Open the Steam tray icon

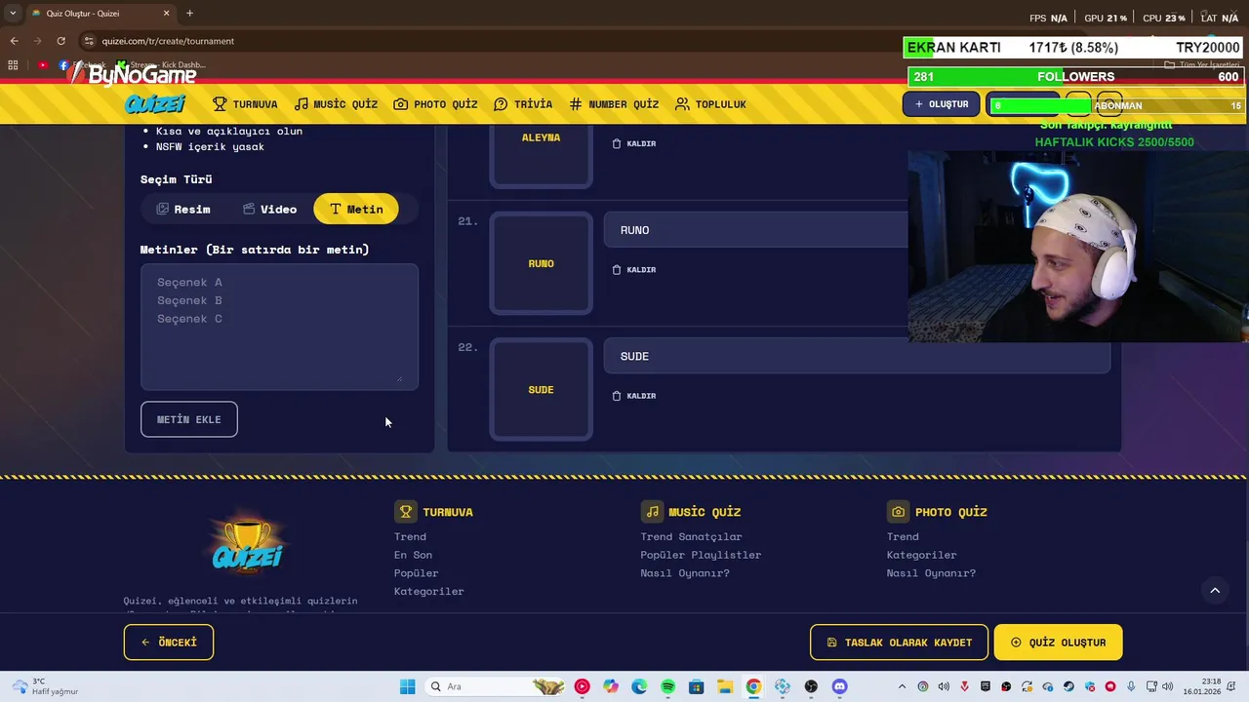(1068, 686)
